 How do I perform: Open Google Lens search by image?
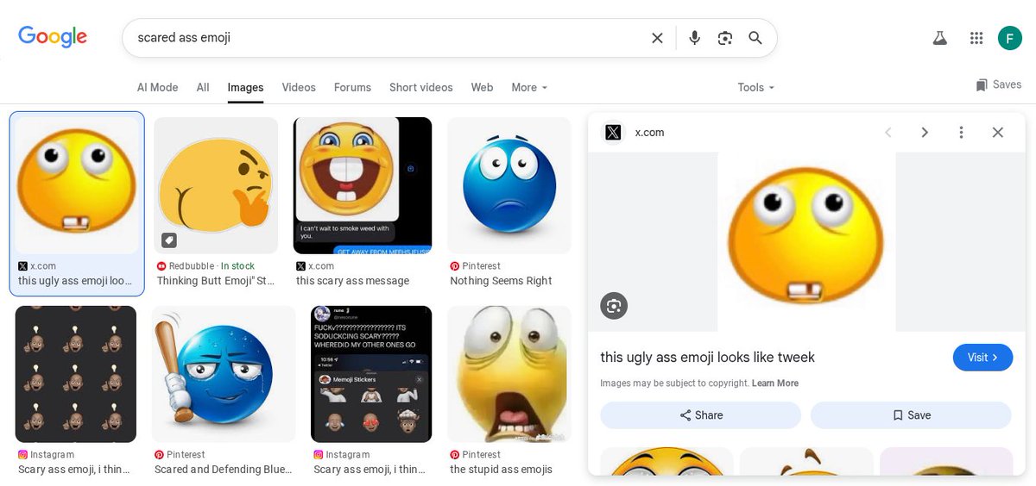click(725, 38)
